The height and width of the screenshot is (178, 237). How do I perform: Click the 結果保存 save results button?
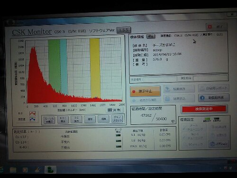point(179,89)
